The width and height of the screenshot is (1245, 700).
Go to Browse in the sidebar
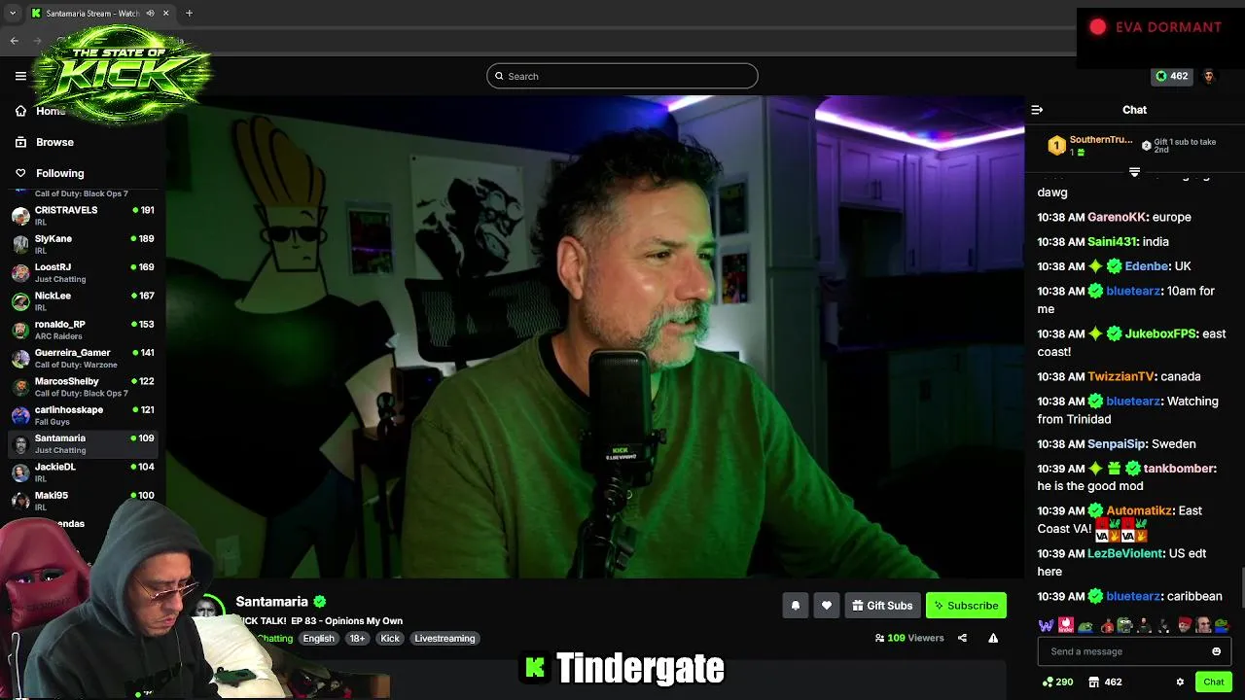(54, 142)
